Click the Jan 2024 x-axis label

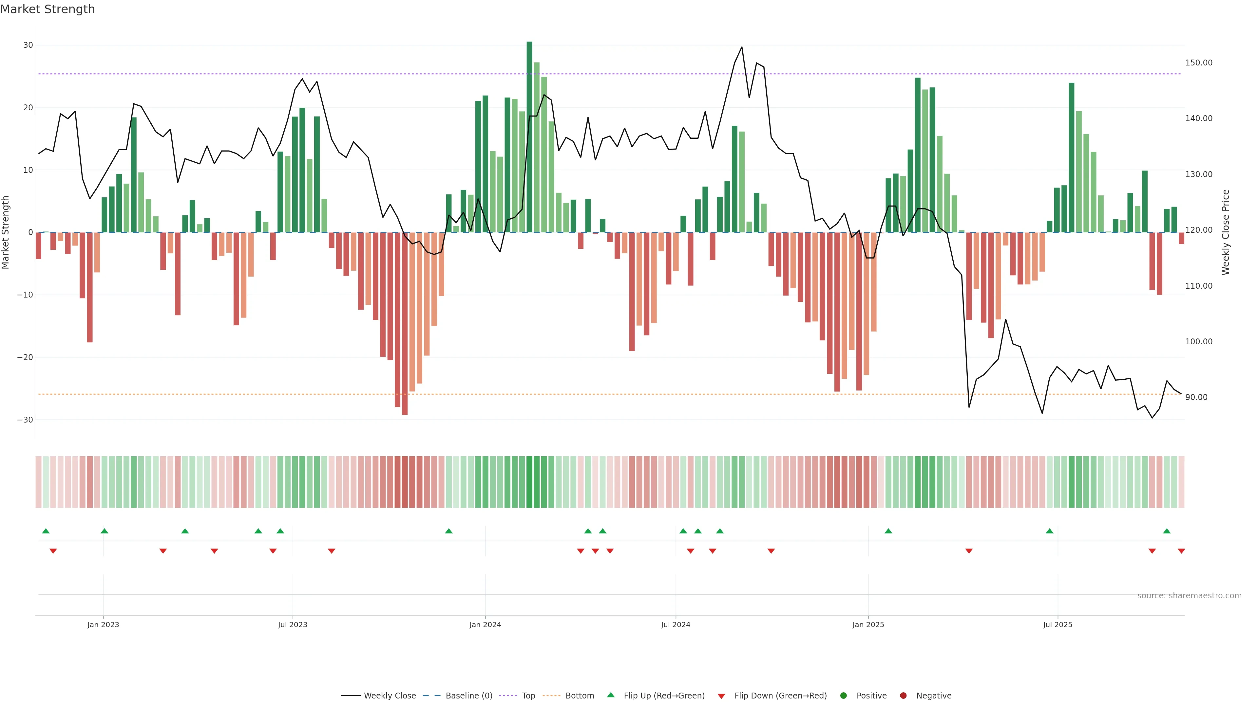(485, 625)
